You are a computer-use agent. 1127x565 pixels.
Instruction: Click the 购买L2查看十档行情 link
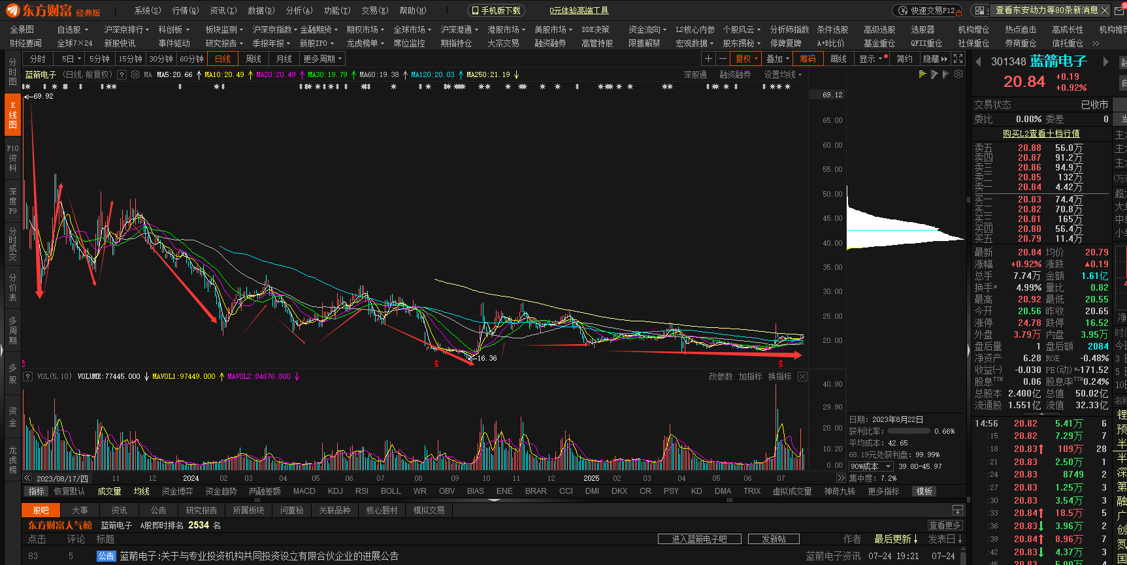1041,133
